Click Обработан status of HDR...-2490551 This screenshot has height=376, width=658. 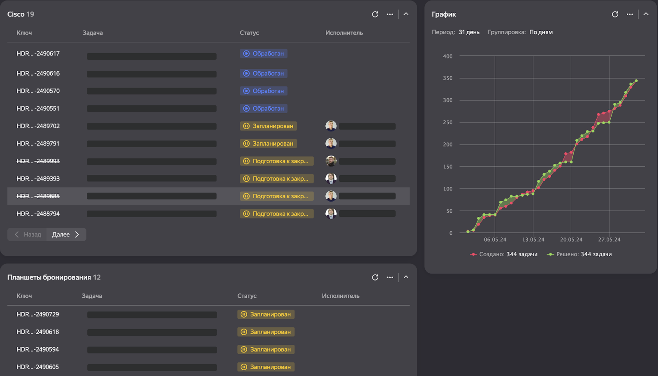tap(264, 109)
